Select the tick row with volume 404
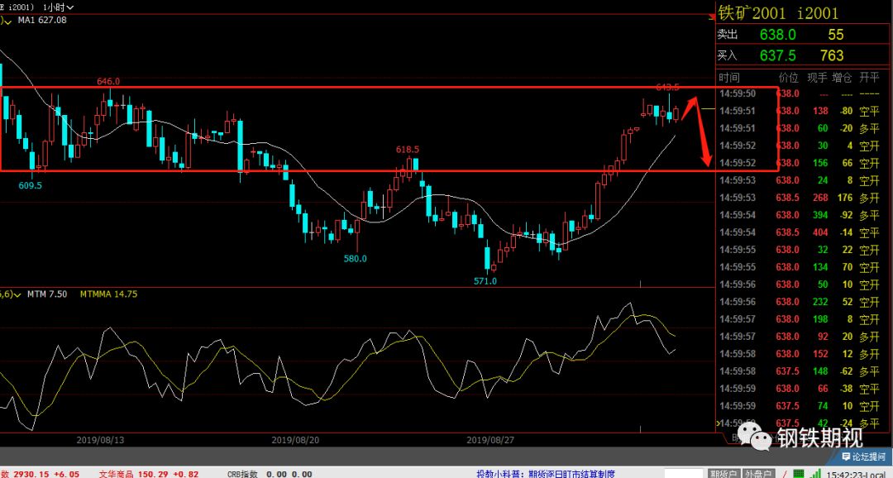The width and height of the screenshot is (893, 478). point(800,232)
